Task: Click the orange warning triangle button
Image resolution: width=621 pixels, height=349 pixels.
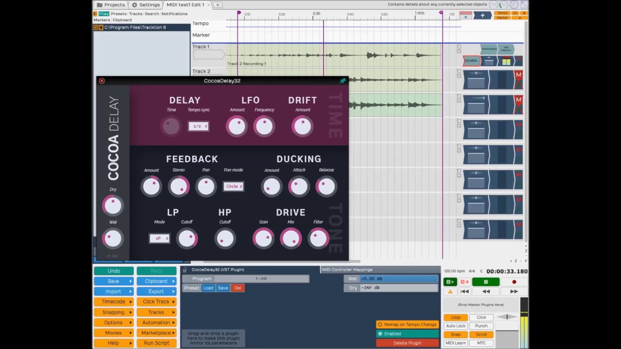Action: (450, 291)
